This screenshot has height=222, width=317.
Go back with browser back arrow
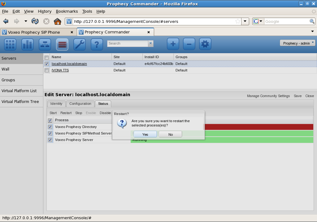point(6,21)
